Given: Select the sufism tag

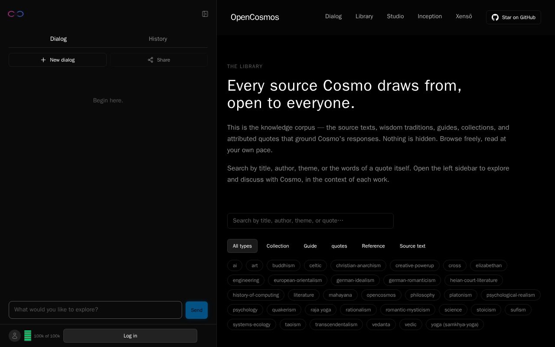Looking at the screenshot, I should pyautogui.click(x=518, y=310).
